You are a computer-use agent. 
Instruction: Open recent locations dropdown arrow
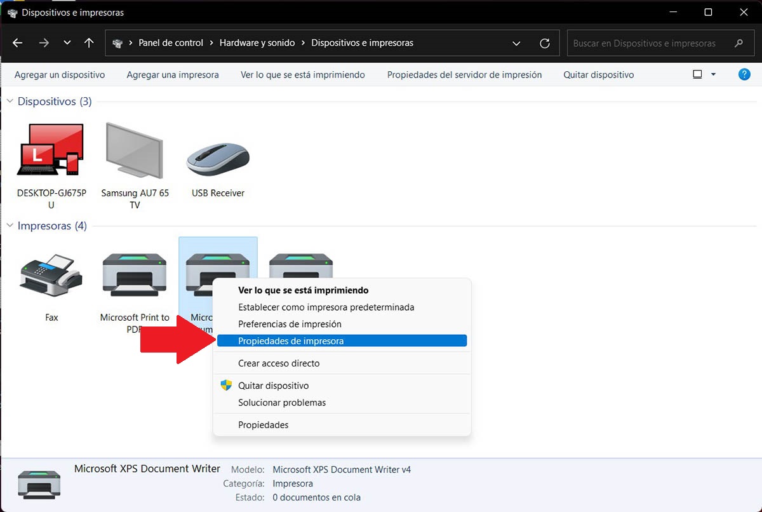tap(67, 43)
